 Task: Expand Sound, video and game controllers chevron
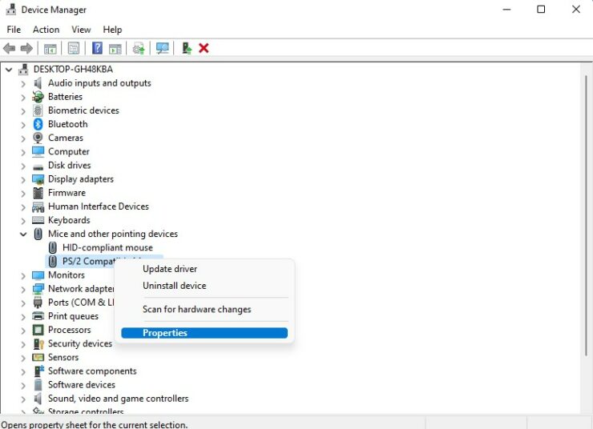pos(23,399)
